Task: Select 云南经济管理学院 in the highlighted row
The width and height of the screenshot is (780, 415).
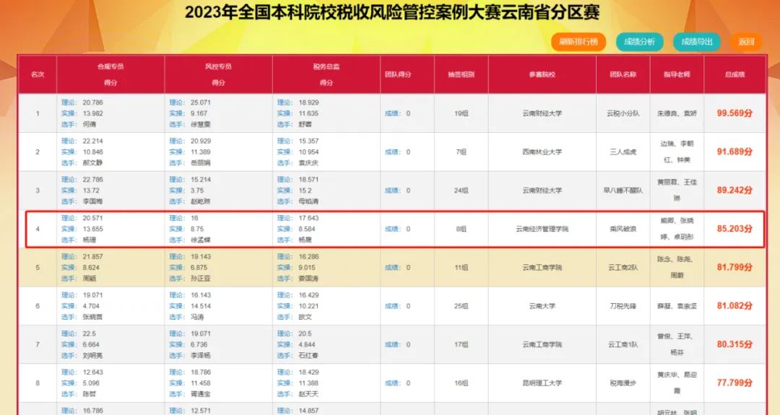Action: coord(542,229)
